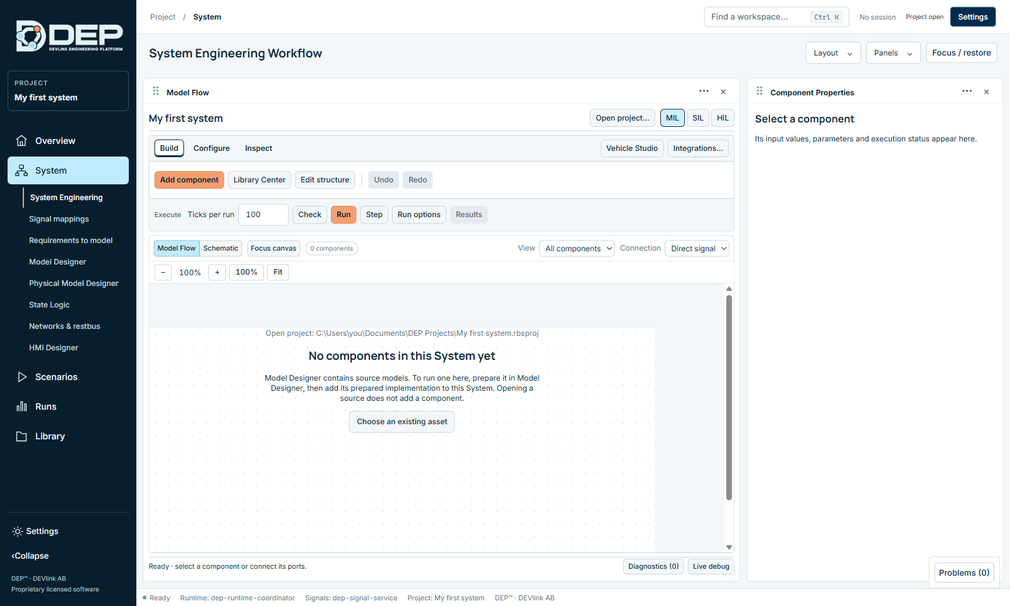1010x606 pixels.
Task: Click the canvas vertical scrollbar thumb
Action: click(x=729, y=398)
